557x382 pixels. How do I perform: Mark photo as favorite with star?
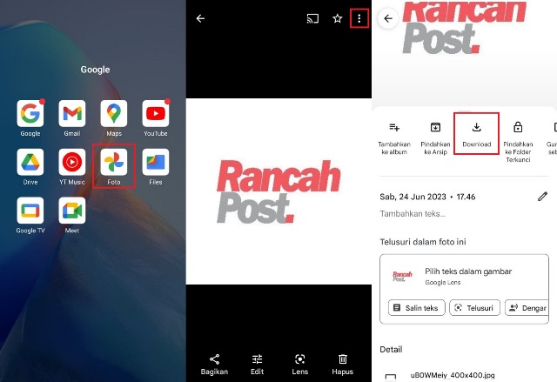click(338, 18)
